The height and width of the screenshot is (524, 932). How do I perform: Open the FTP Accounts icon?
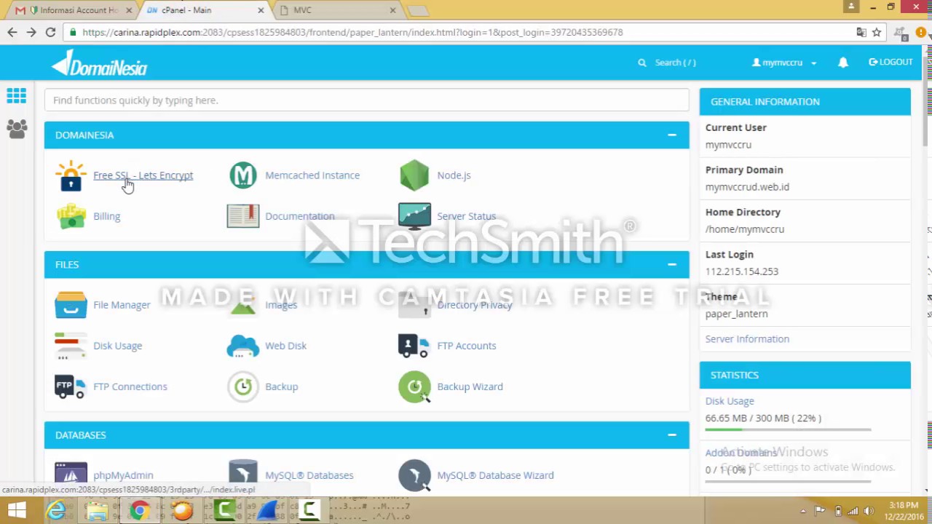click(414, 346)
